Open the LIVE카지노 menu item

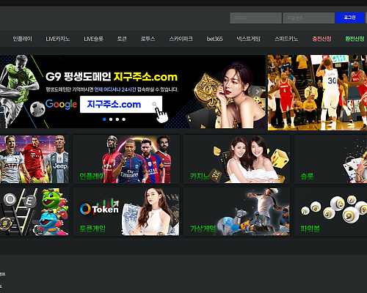58,39
